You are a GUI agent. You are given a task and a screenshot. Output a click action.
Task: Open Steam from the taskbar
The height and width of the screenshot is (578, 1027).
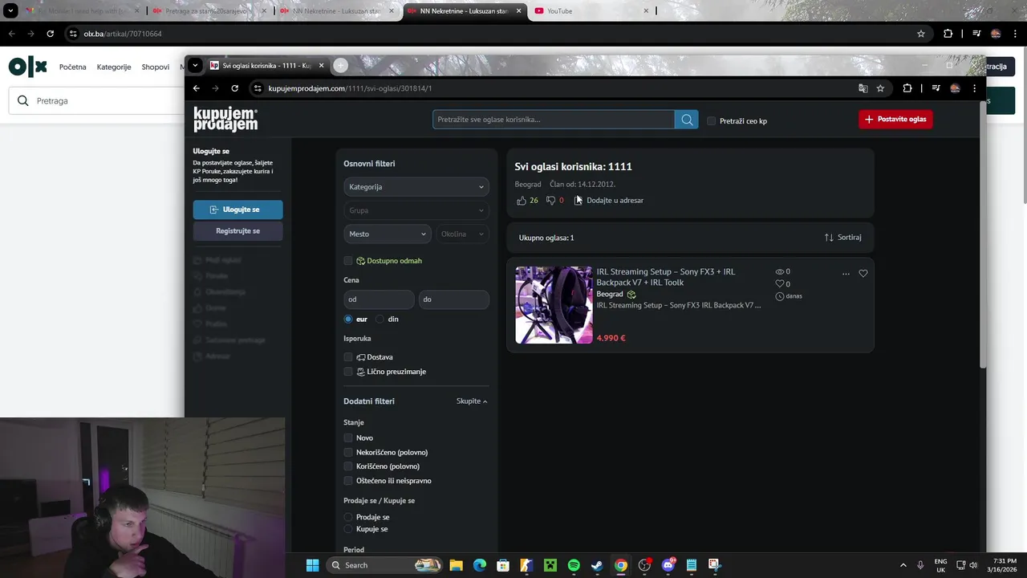[x=597, y=565]
